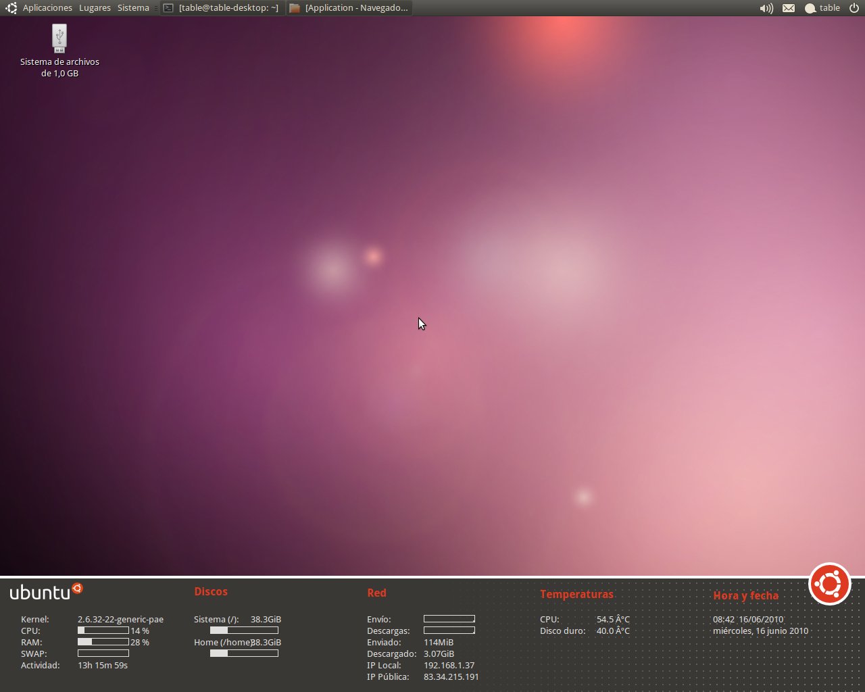This screenshot has height=692, width=865.
Task: Select the 'Sistema de archivos de 1,0 GB' label
Action: pyautogui.click(x=59, y=68)
